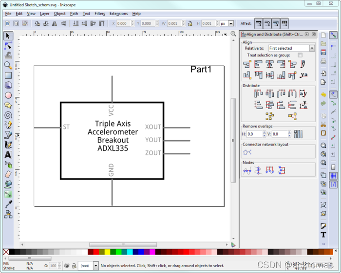
Task: Toggle grid snapping button in snap bar
Action: pos(333,176)
